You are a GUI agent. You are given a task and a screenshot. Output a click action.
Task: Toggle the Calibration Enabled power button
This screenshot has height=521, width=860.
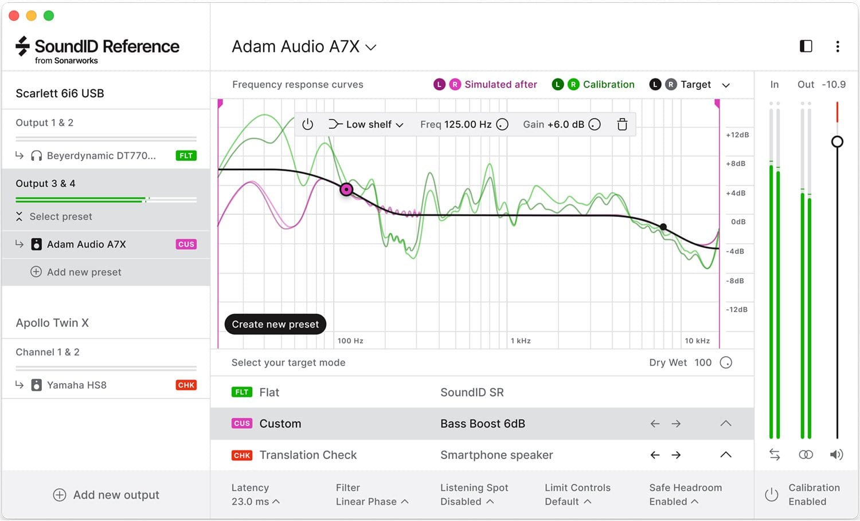(x=772, y=495)
